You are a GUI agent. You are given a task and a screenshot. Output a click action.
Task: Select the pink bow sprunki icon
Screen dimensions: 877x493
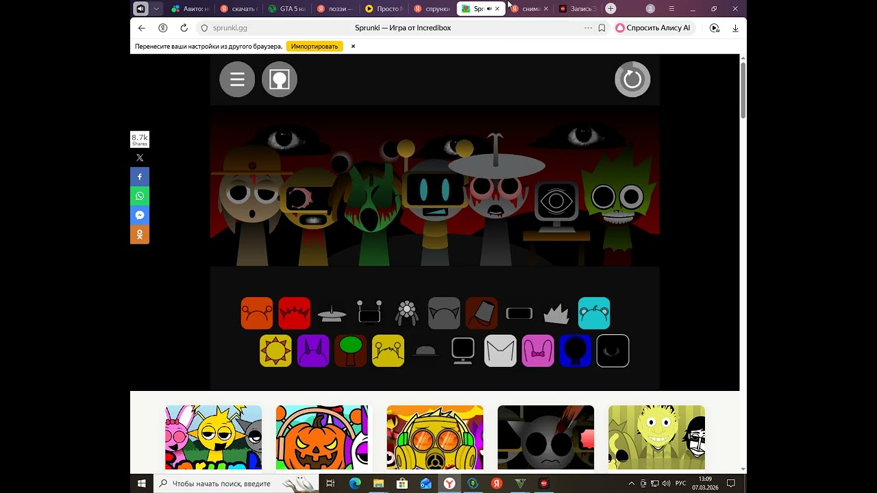tap(538, 351)
